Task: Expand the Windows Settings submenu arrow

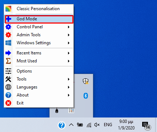Action: [x=69, y=43]
